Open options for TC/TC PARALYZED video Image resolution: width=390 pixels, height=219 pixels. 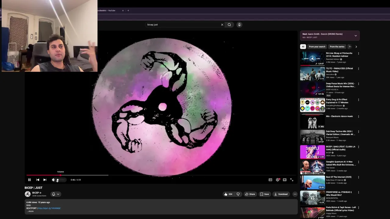click(x=358, y=69)
